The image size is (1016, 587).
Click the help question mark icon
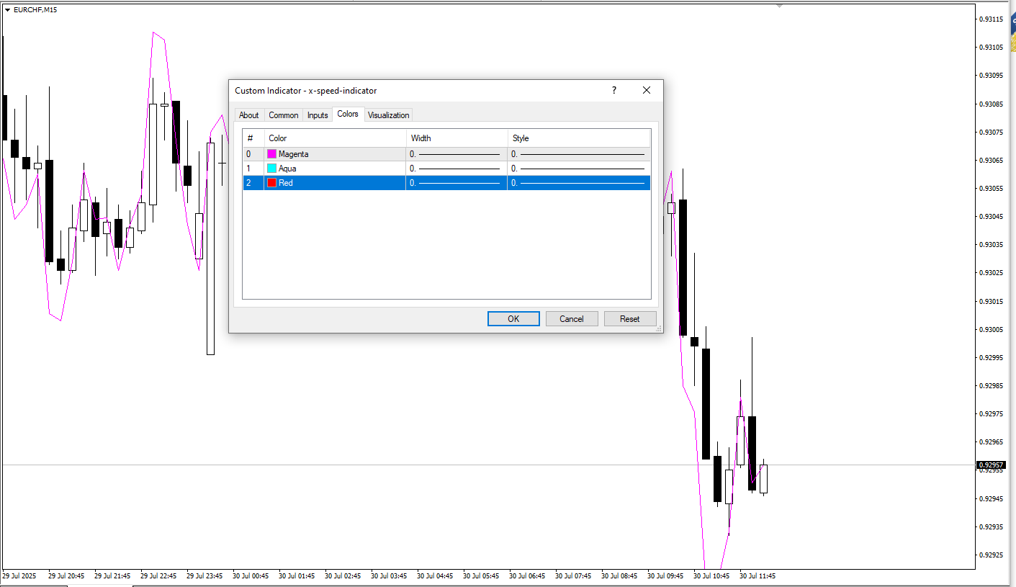613,90
